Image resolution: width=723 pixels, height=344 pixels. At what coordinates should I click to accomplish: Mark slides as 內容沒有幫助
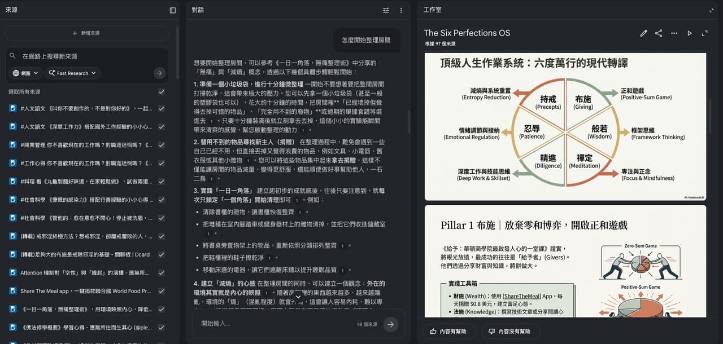[510, 332]
